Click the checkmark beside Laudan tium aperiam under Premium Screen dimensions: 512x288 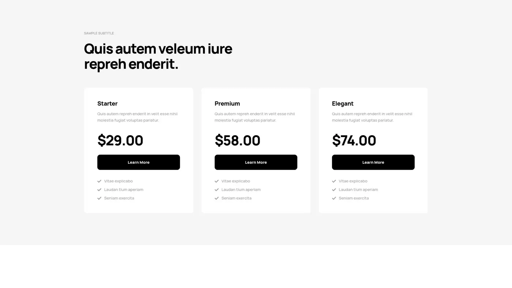point(216,189)
